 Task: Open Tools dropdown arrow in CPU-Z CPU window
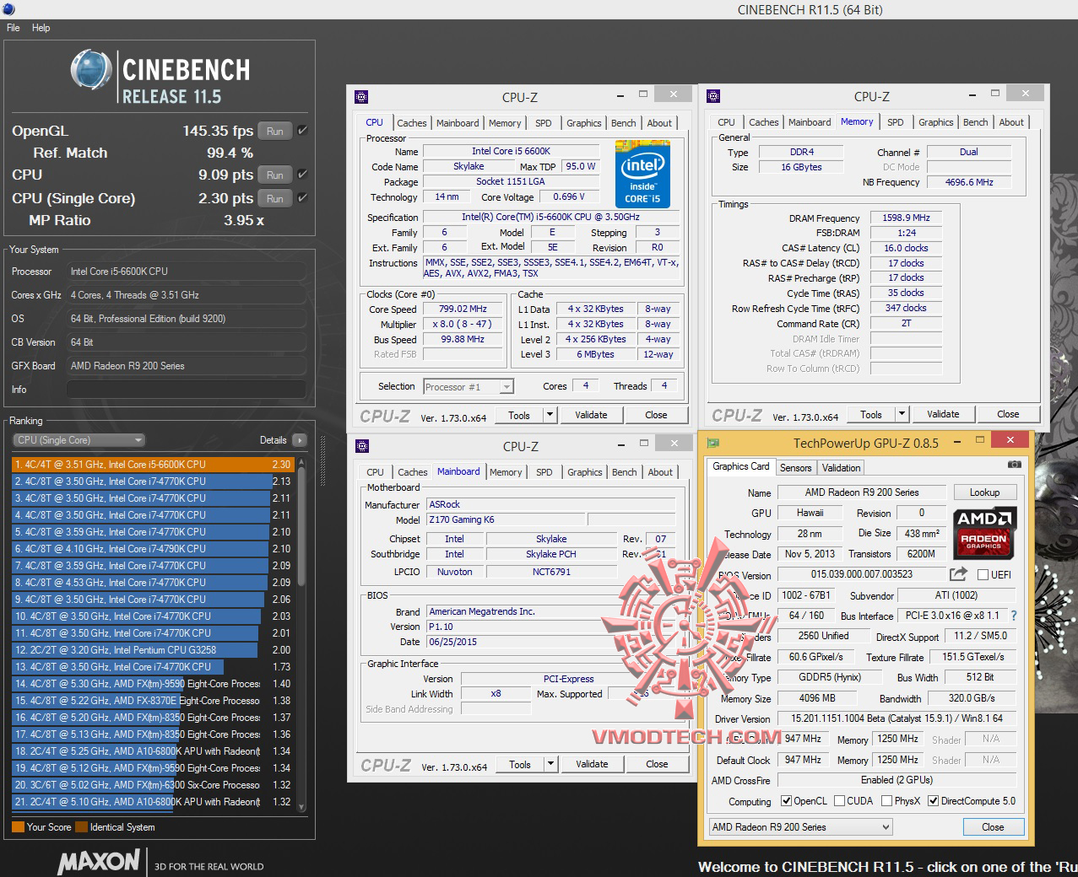pos(550,415)
